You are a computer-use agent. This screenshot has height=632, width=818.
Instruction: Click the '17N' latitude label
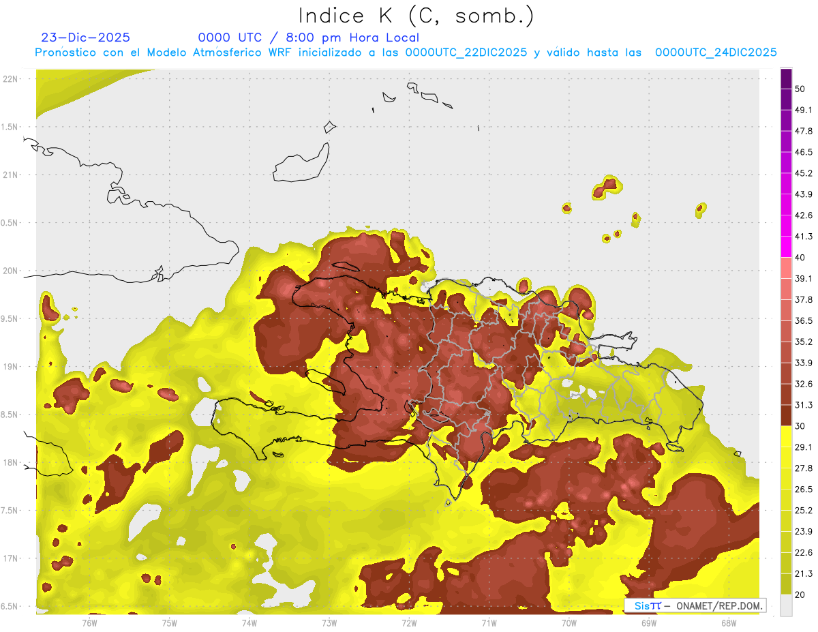pos(12,558)
